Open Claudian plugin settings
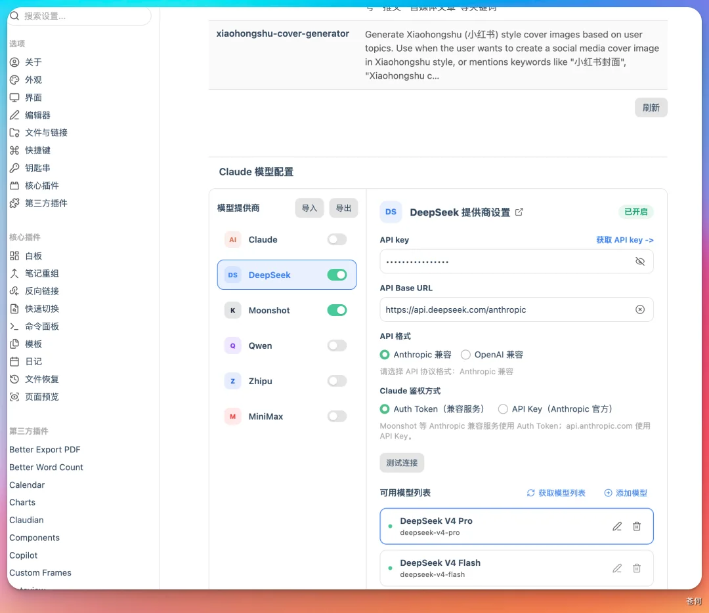 pos(26,520)
